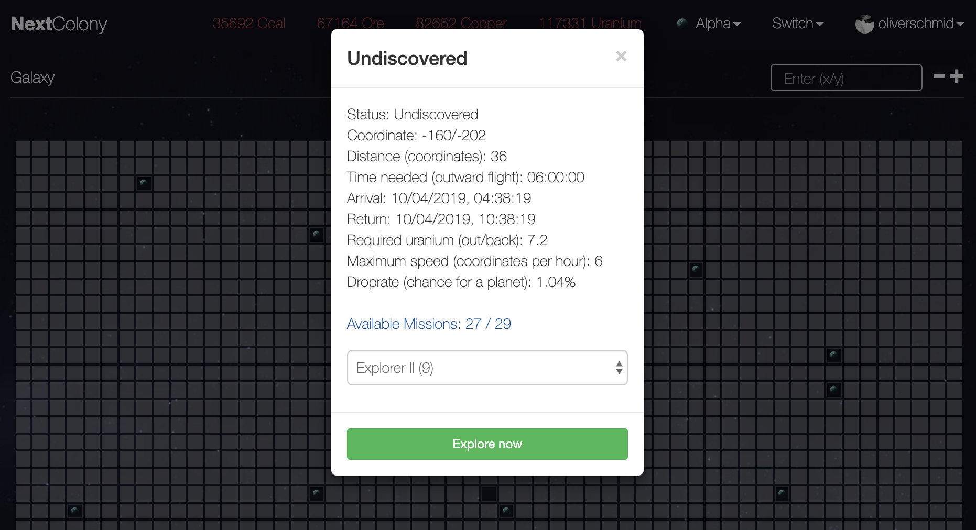Select the planet tile at bottom-left corner
The height and width of the screenshot is (530, 976).
(75, 511)
